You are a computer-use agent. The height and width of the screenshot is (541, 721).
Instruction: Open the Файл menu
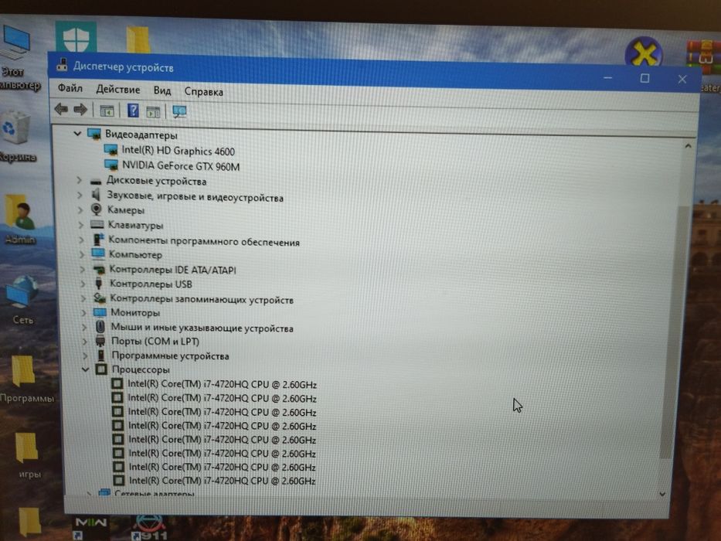coord(70,88)
